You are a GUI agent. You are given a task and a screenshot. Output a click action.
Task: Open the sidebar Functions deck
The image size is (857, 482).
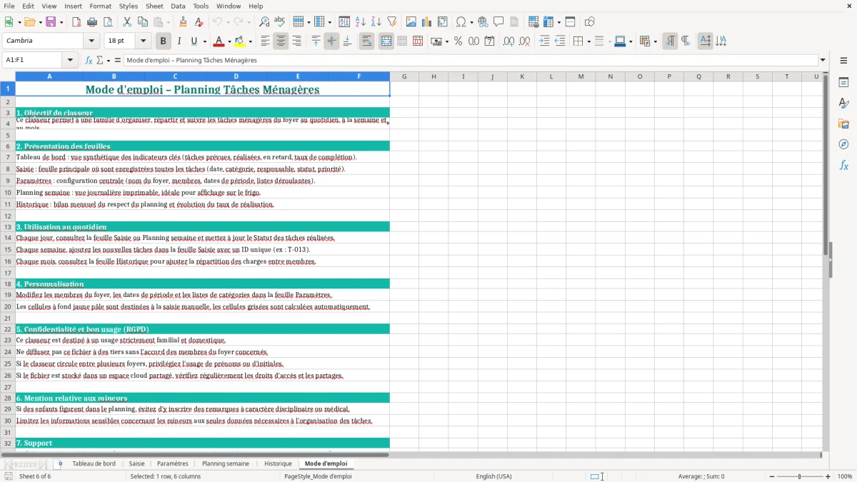(x=843, y=165)
